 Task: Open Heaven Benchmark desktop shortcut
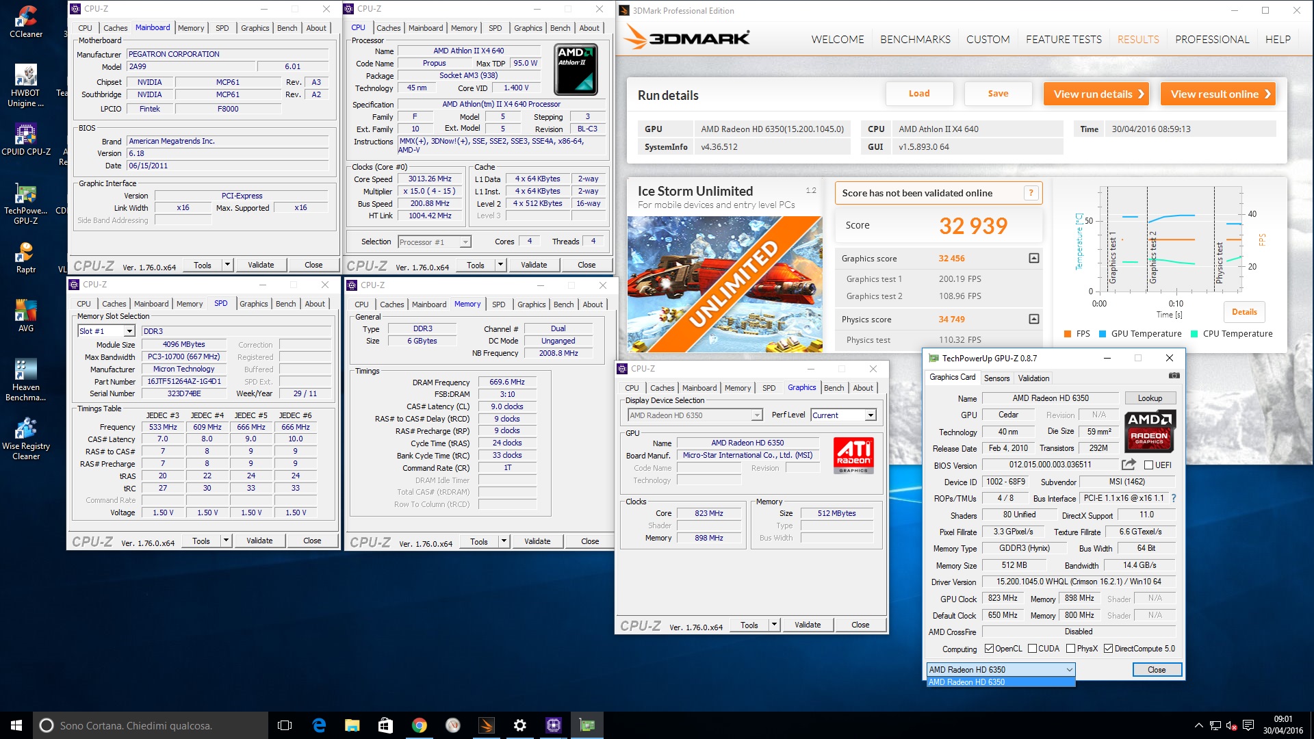pyautogui.click(x=26, y=380)
